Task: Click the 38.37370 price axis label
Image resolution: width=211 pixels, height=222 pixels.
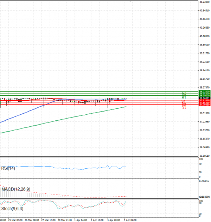Action: coord(205,88)
